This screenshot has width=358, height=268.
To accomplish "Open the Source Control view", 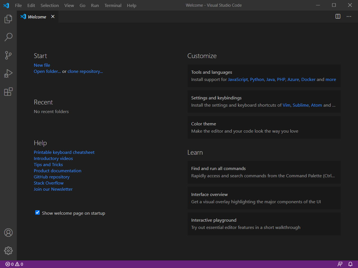I will click(8, 55).
